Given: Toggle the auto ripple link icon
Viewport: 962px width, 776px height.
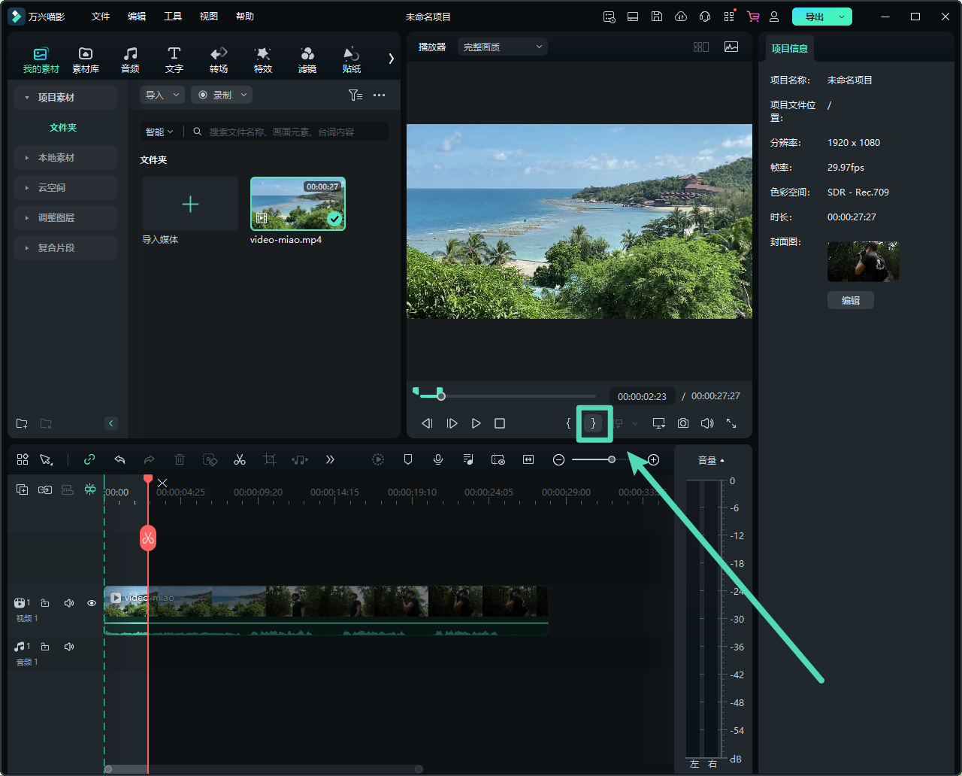Looking at the screenshot, I should point(89,459).
